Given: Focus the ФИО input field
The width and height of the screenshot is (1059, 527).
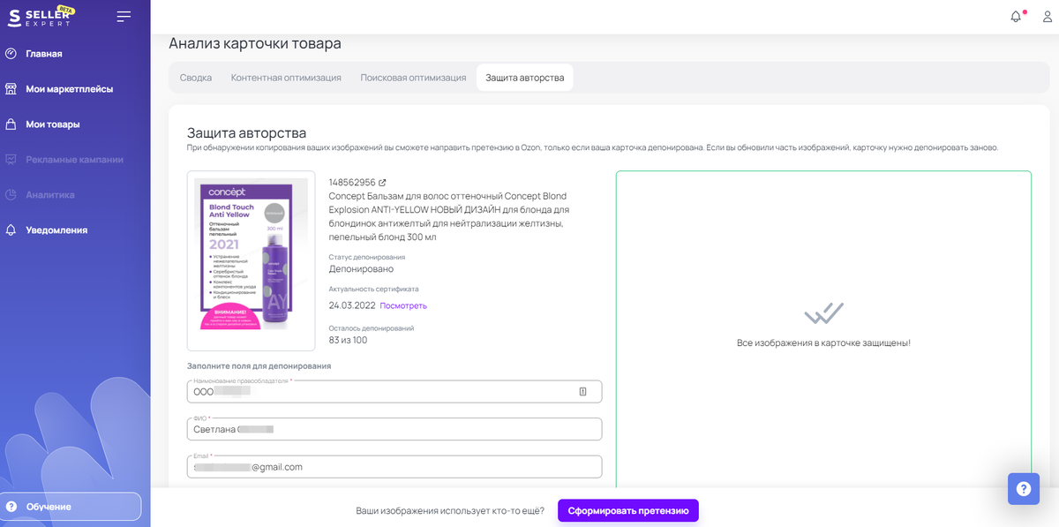Looking at the screenshot, I should 394,429.
